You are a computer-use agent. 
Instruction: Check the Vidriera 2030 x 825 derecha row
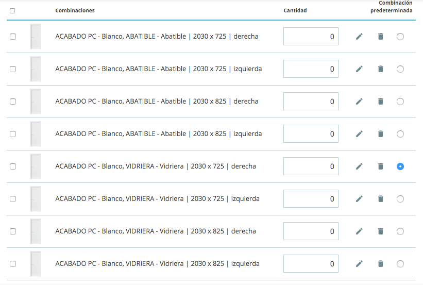(x=13, y=231)
